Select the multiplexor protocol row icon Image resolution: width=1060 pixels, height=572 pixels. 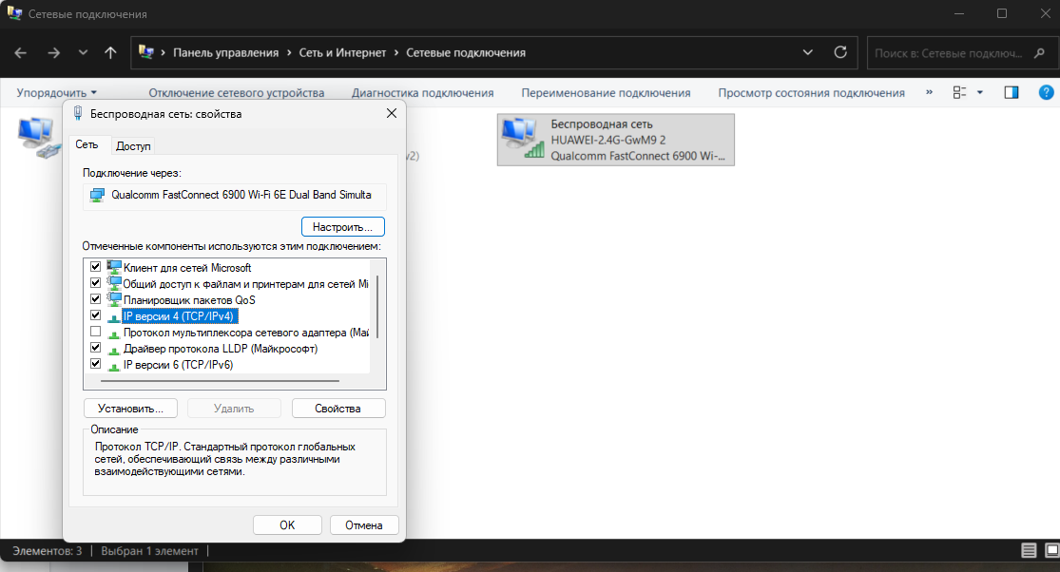click(113, 333)
